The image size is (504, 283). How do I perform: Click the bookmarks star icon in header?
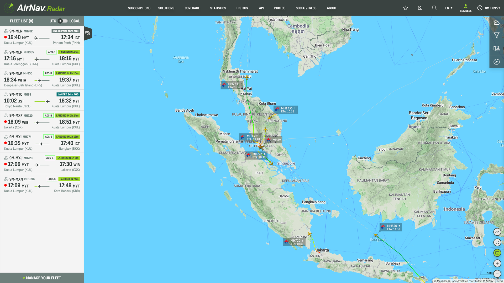tap(406, 8)
